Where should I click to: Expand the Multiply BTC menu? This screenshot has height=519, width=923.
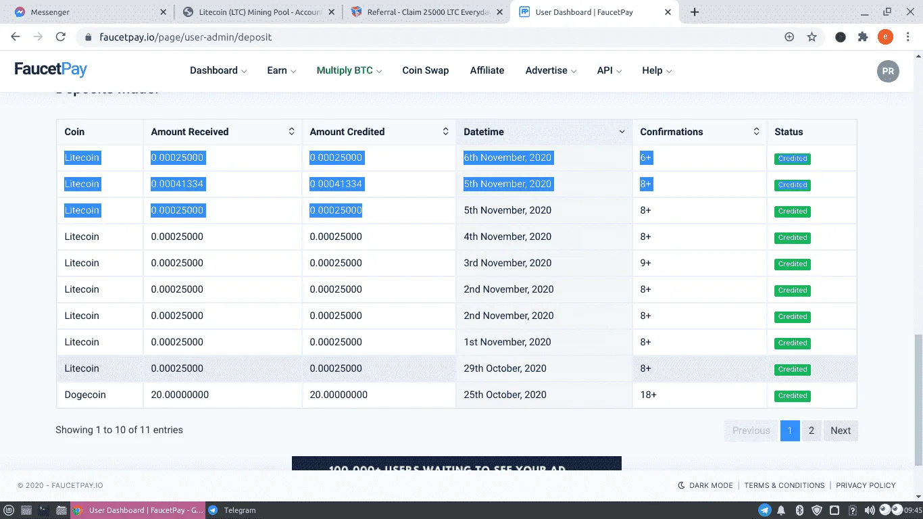[x=349, y=70]
